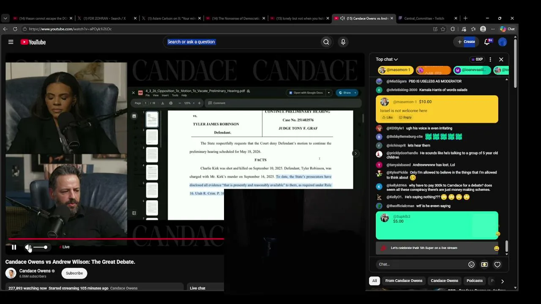Screen dimensions: 541x304
Task: Reload the page with refresh icon
Action: [15, 29]
